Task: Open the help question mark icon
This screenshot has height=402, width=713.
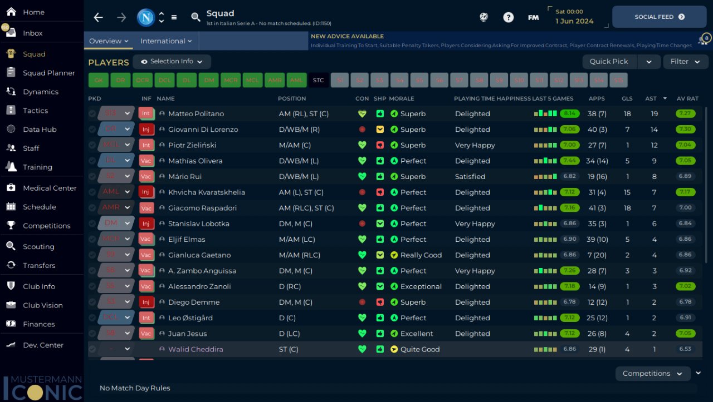Action: tap(508, 17)
